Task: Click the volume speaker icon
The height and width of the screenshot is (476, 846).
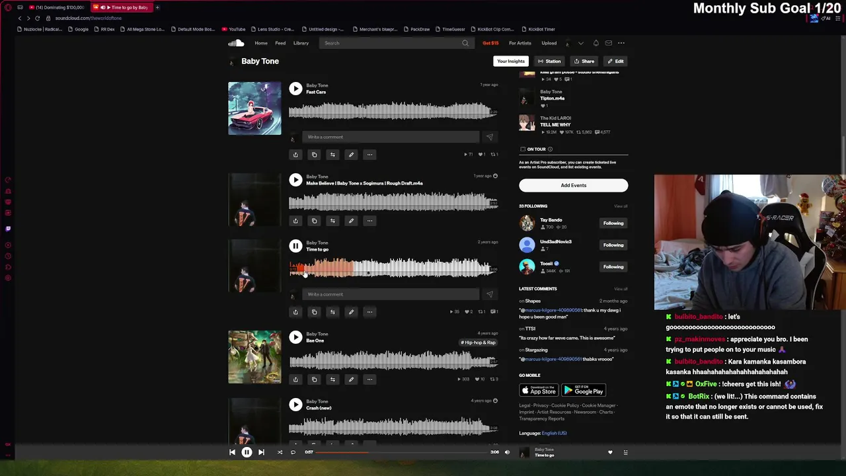Action: (x=507, y=452)
